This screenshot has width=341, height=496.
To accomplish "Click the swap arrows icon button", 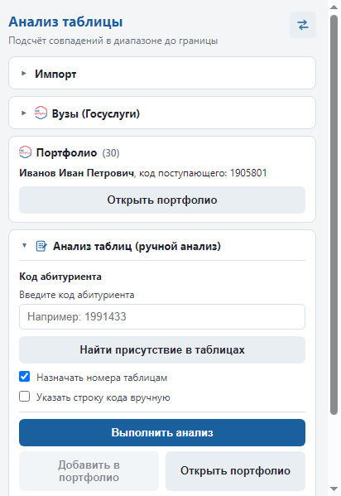I will pos(303,25).
